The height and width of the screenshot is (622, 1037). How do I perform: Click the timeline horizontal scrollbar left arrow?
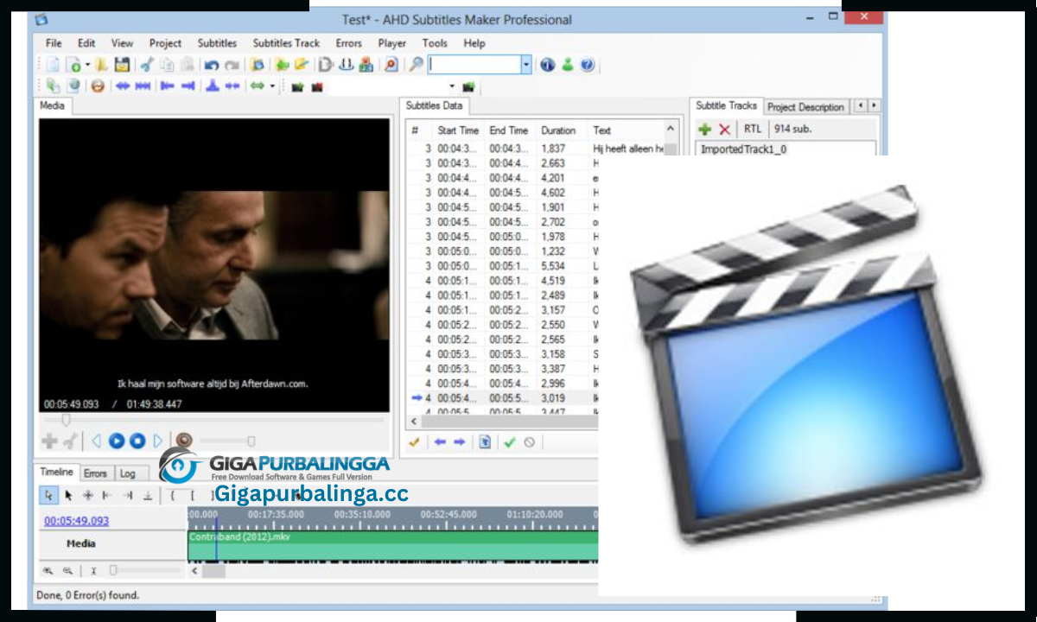[x=195, y=571]
